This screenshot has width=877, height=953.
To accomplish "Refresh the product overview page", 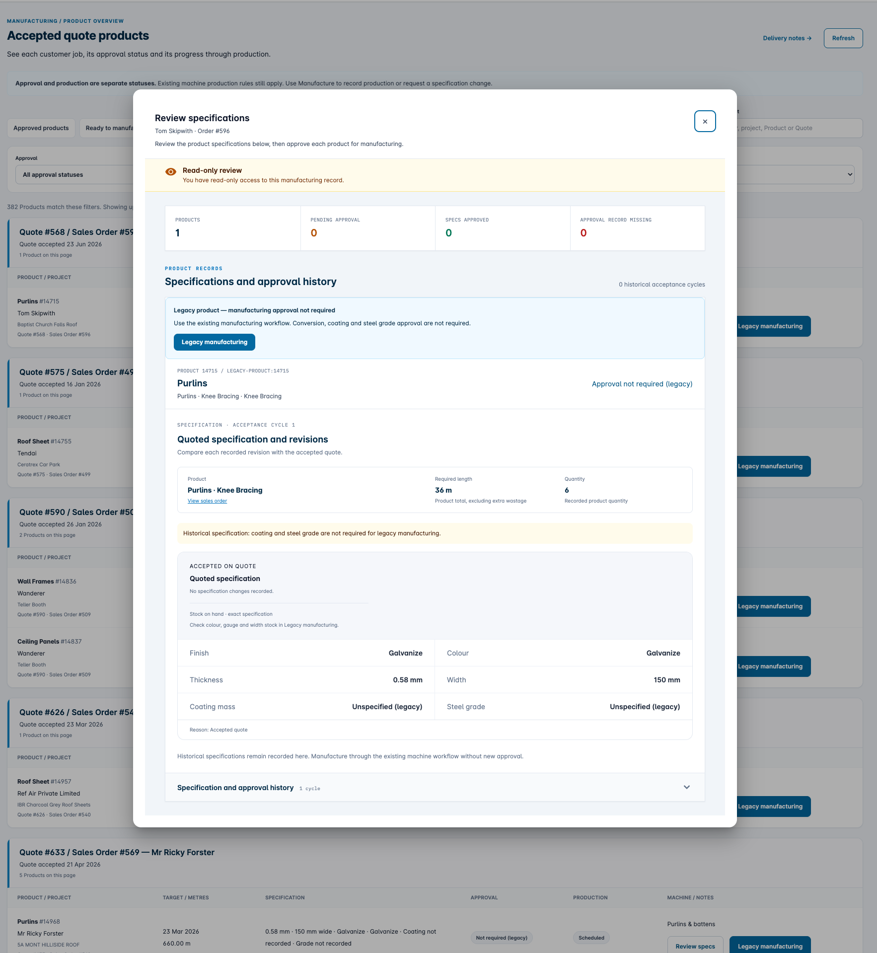I will pyautogui.click(x=843, y=38).
